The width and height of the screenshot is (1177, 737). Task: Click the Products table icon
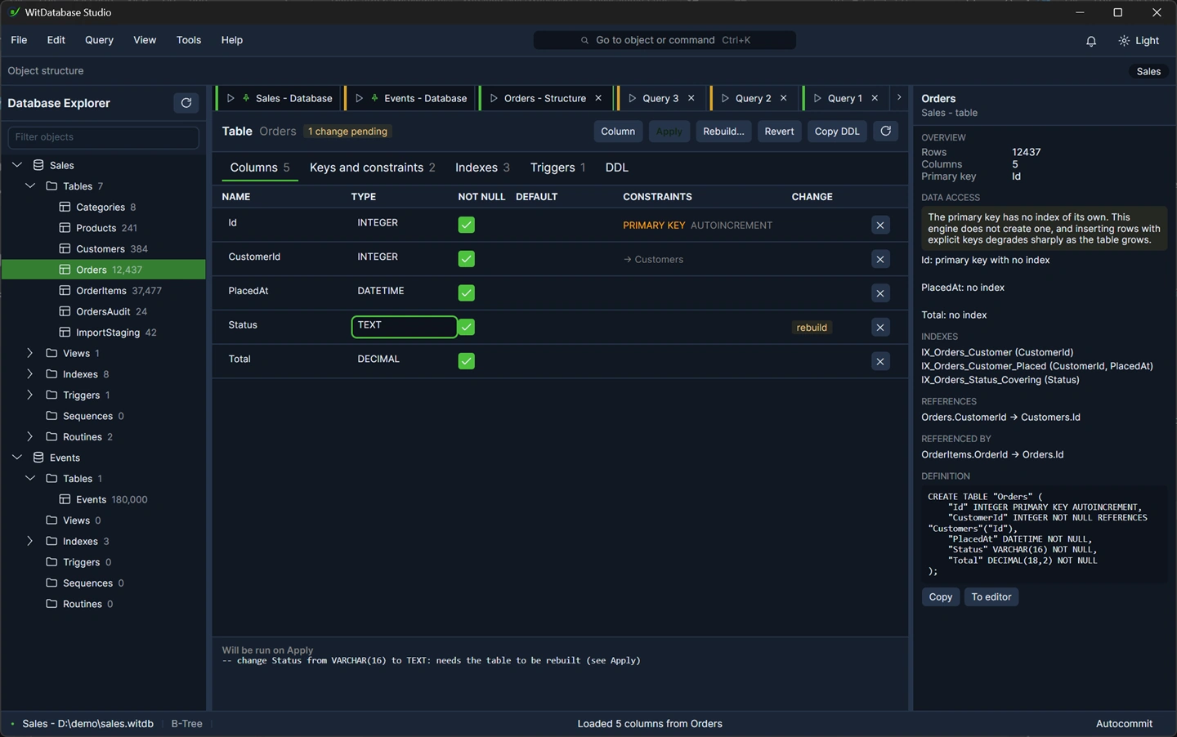tap(65, 228)
